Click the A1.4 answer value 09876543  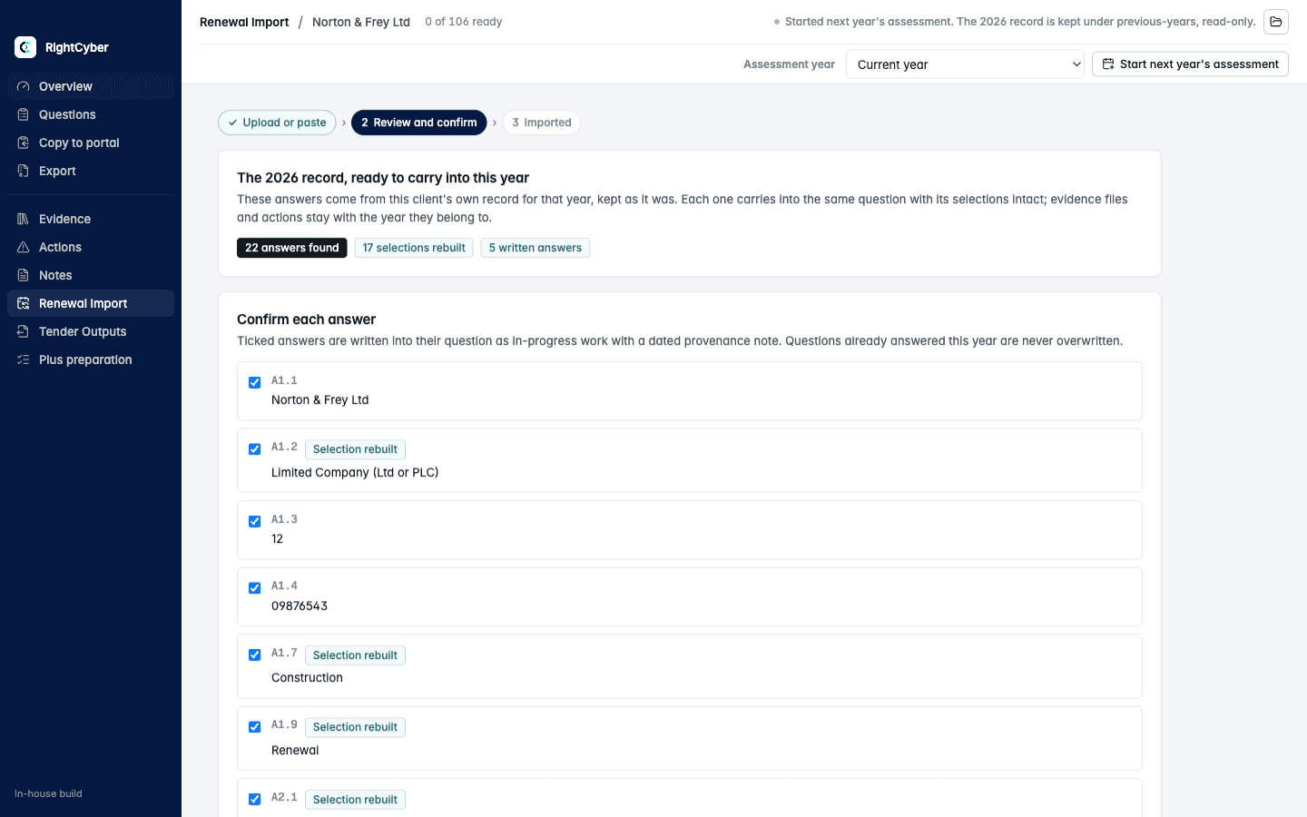(300, 605)
